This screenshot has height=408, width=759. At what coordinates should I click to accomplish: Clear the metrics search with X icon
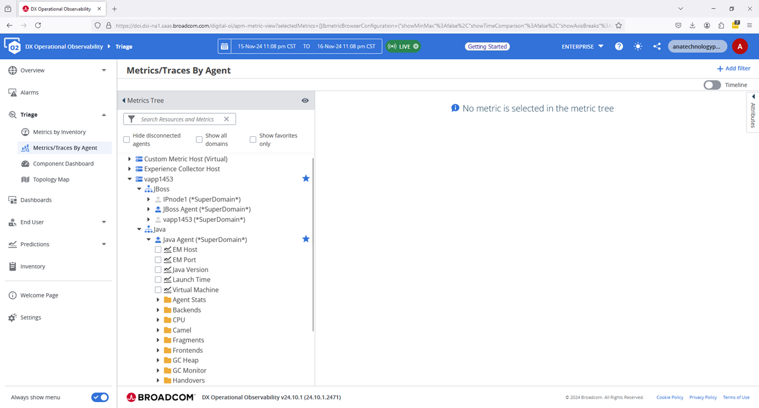(x=227, y=119)
